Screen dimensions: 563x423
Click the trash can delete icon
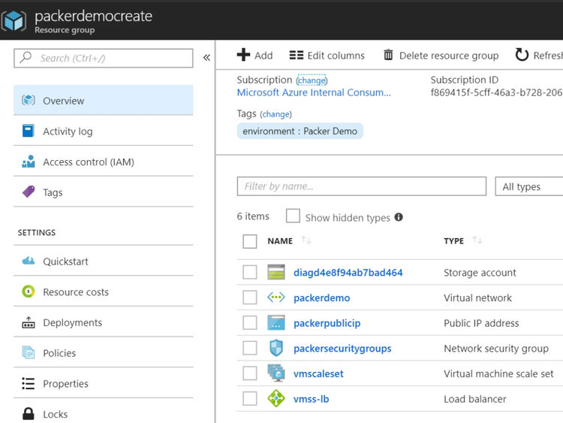tap(388, 55)
